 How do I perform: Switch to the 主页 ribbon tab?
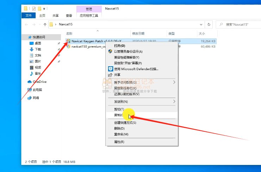[x=42, y=16]
